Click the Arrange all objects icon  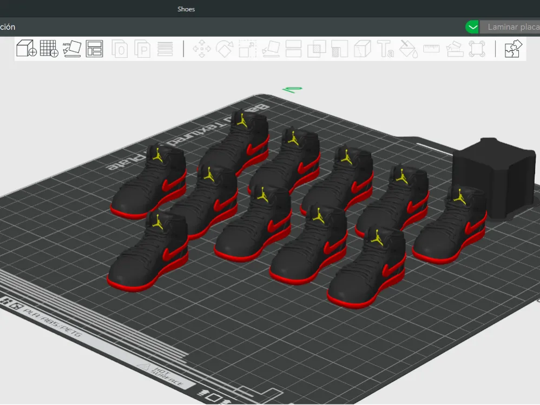(94, 49)
